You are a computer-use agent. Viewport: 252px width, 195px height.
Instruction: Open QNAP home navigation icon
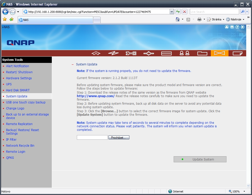click(x=96, y=53)
